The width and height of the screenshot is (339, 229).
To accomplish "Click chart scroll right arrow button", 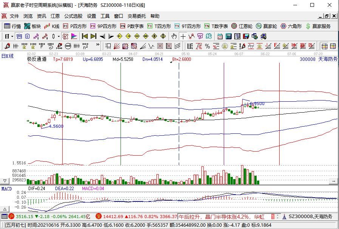I will (334, 181).
